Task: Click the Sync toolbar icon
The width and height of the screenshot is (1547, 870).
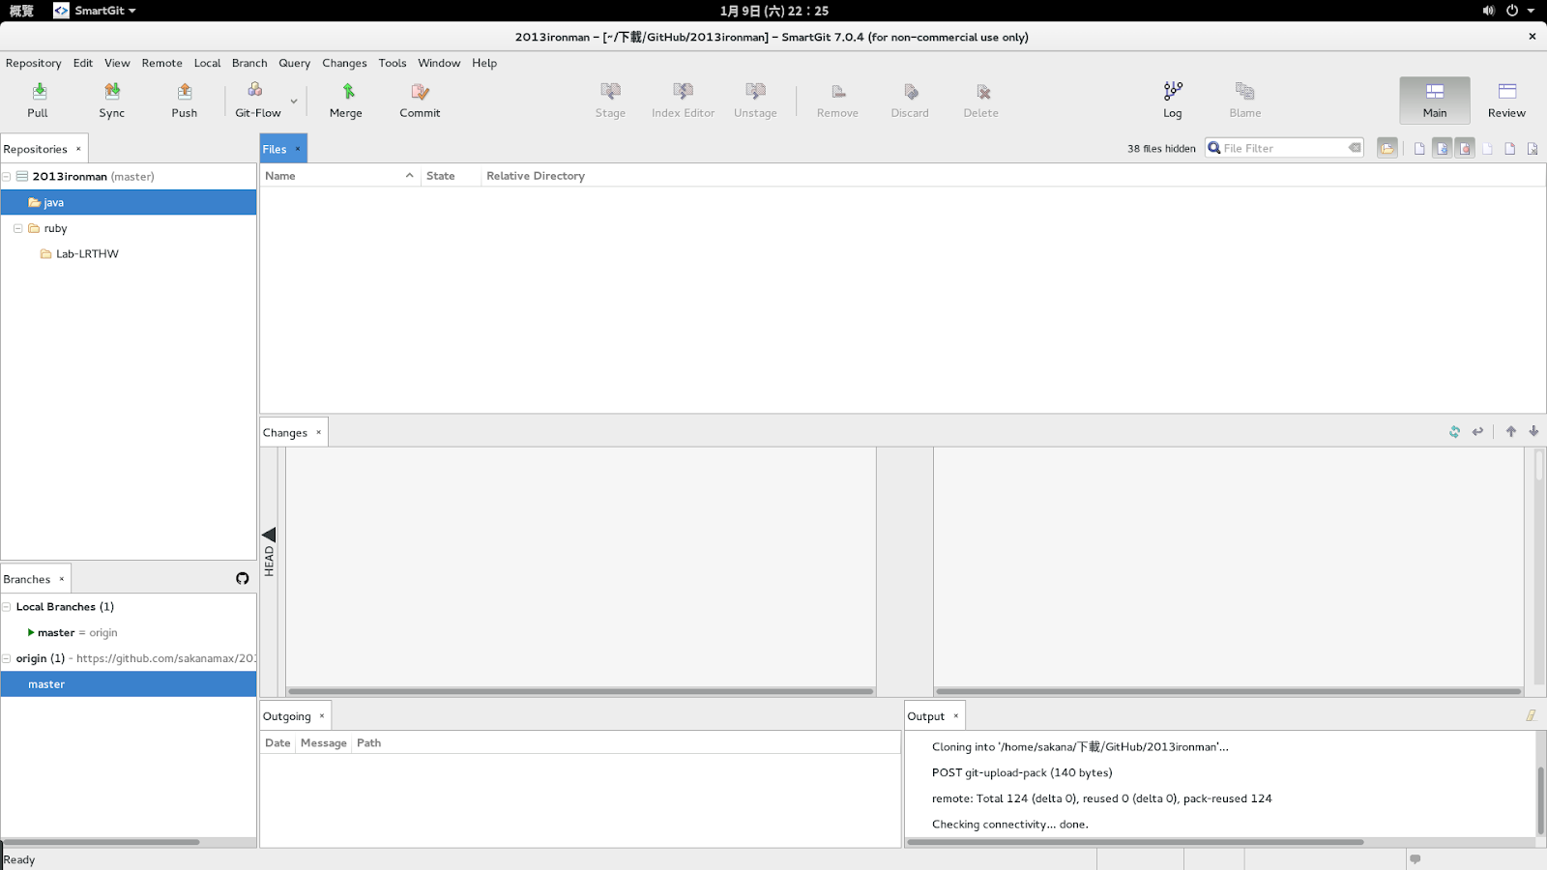Action: [x=112, y=101]
